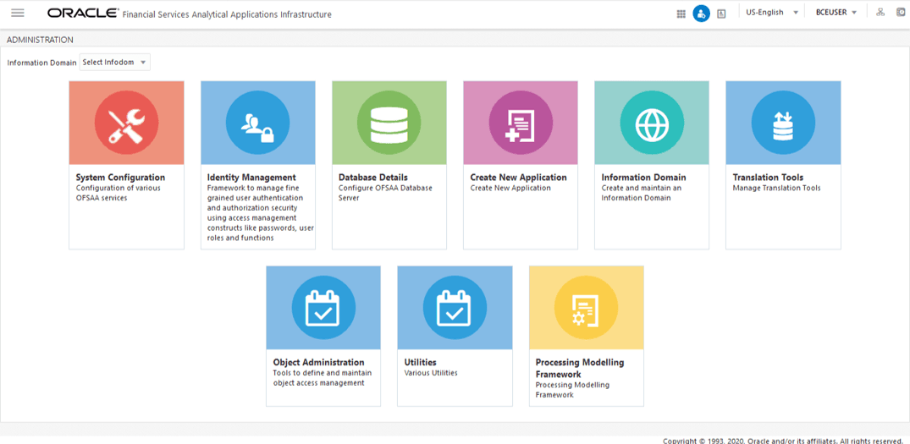The width and height of the screenshot is (910, 444).
Task: Click the Create New Application document icon
Action: coord(521,123)
